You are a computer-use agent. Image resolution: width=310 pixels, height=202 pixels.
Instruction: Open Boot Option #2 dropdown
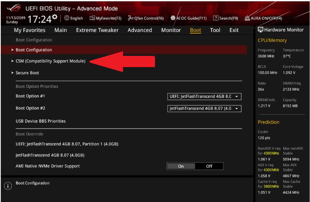coord(204,109)
